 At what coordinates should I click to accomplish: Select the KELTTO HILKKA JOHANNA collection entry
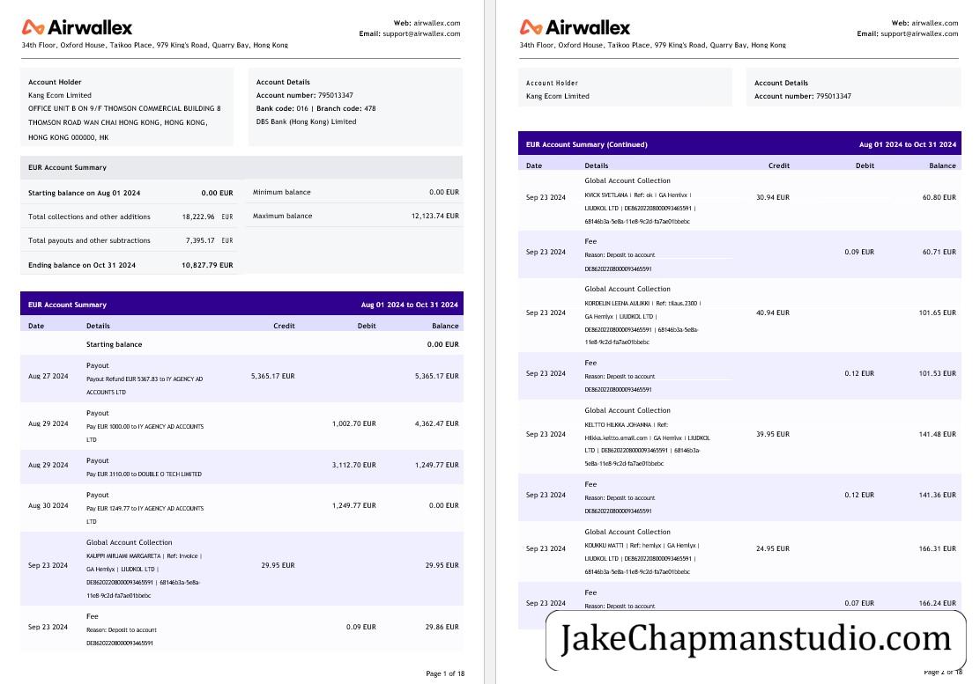pos(739,437)
